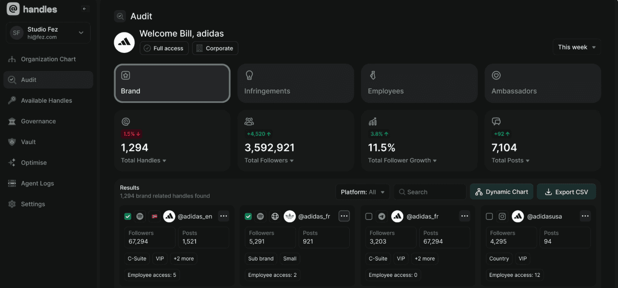
Task: Expand the Total Posts metric dropdown
Action: click(510, 160)
